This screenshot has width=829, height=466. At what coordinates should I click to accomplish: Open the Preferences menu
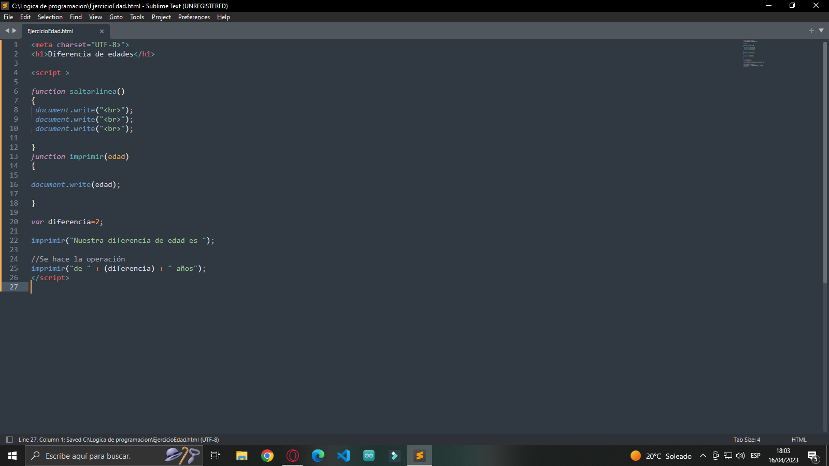click(194, 17)
